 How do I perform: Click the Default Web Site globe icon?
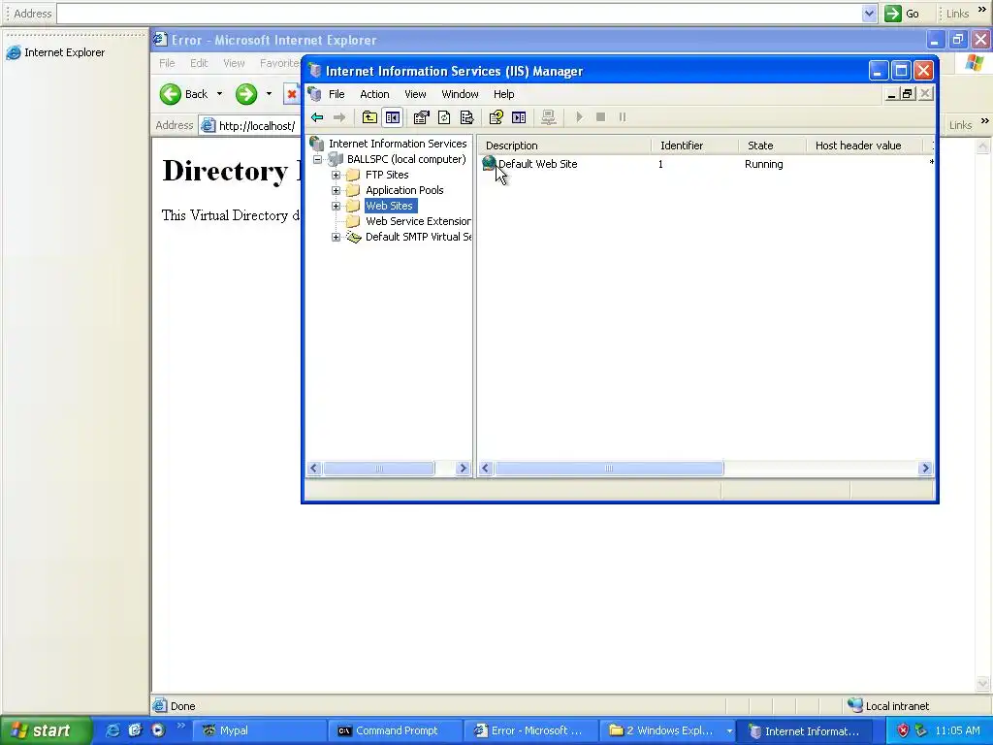489,163
